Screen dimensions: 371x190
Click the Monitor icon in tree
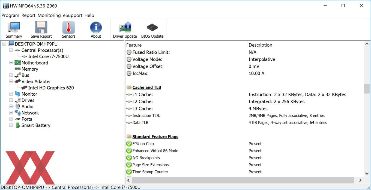tap(17, 94)
